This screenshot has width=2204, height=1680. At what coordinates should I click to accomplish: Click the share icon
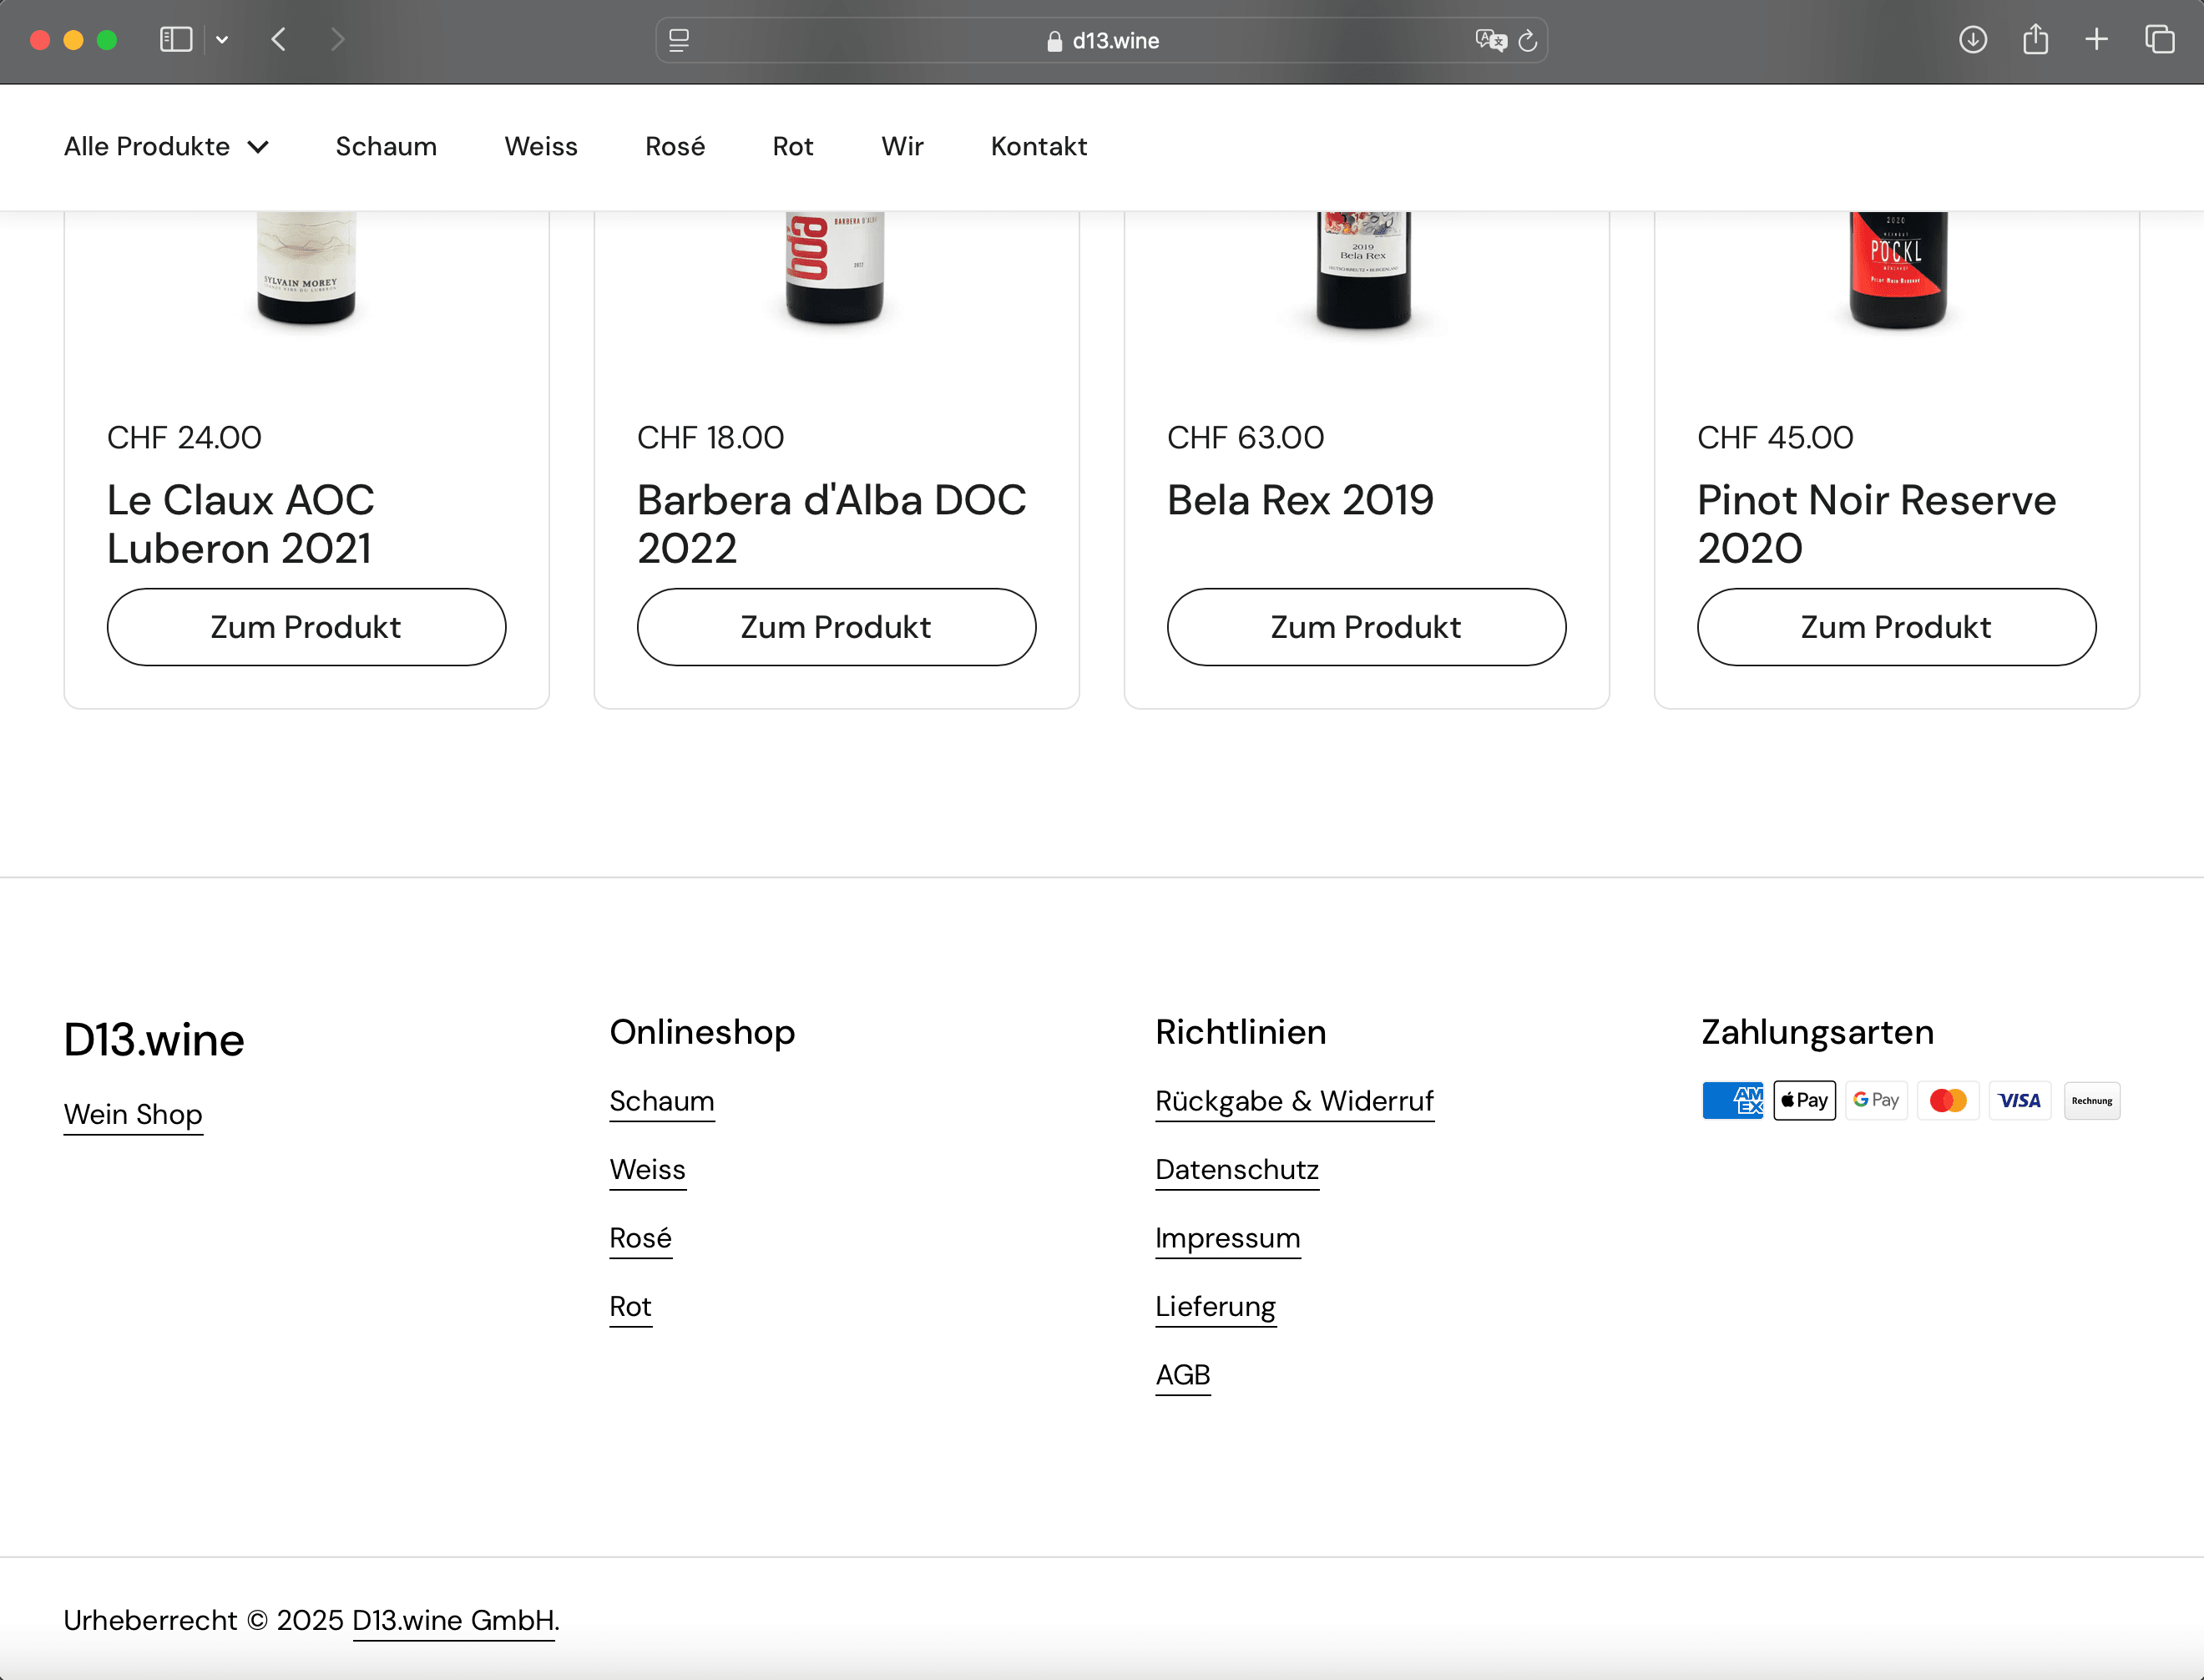pyautogui.click(x=2035, y=40)
